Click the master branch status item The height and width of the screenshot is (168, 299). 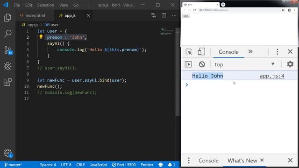click(13, 165)
